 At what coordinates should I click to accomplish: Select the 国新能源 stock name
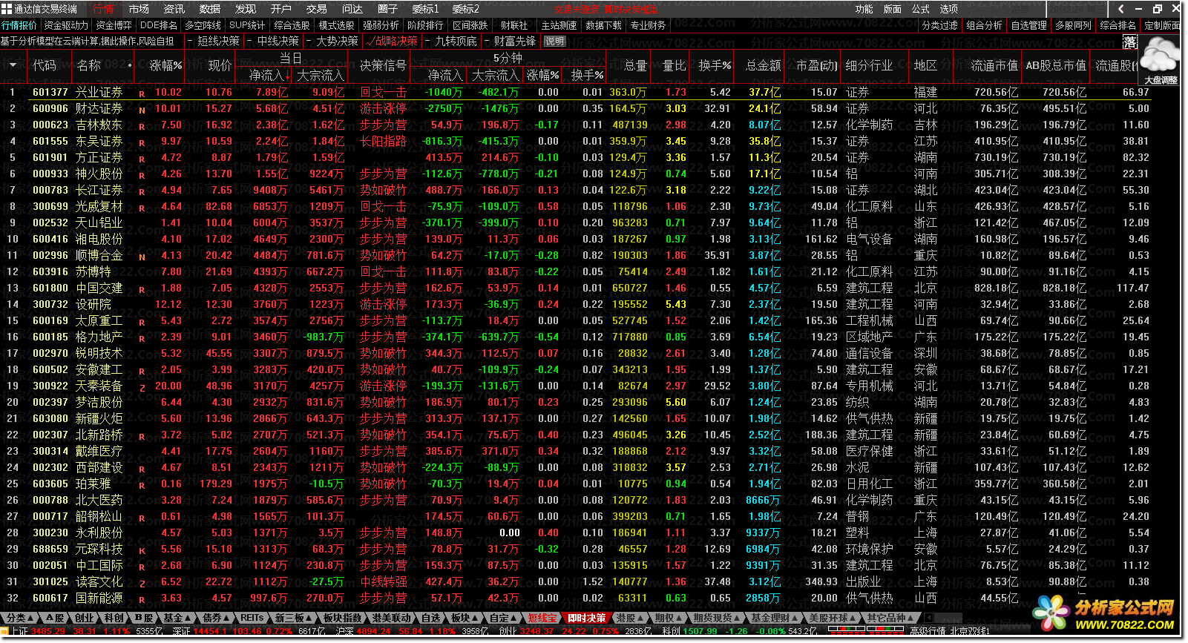(x=99, y=599)
